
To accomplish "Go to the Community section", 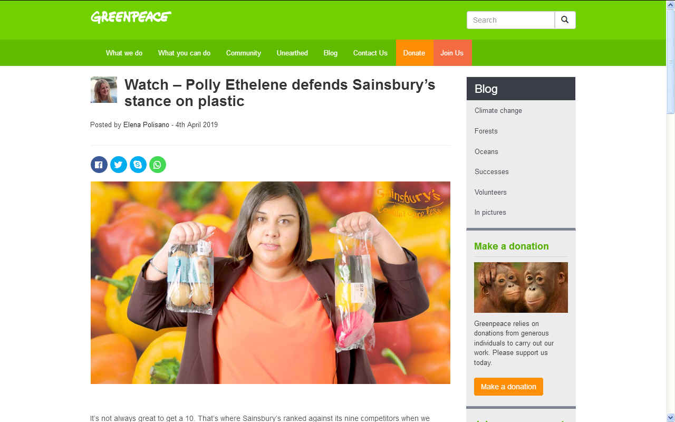I will coord(244,53).
